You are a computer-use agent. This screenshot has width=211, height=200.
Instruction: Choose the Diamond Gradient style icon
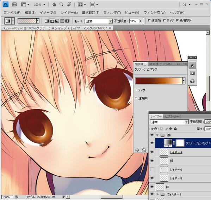pyautogui.click(x=67, y=21)
